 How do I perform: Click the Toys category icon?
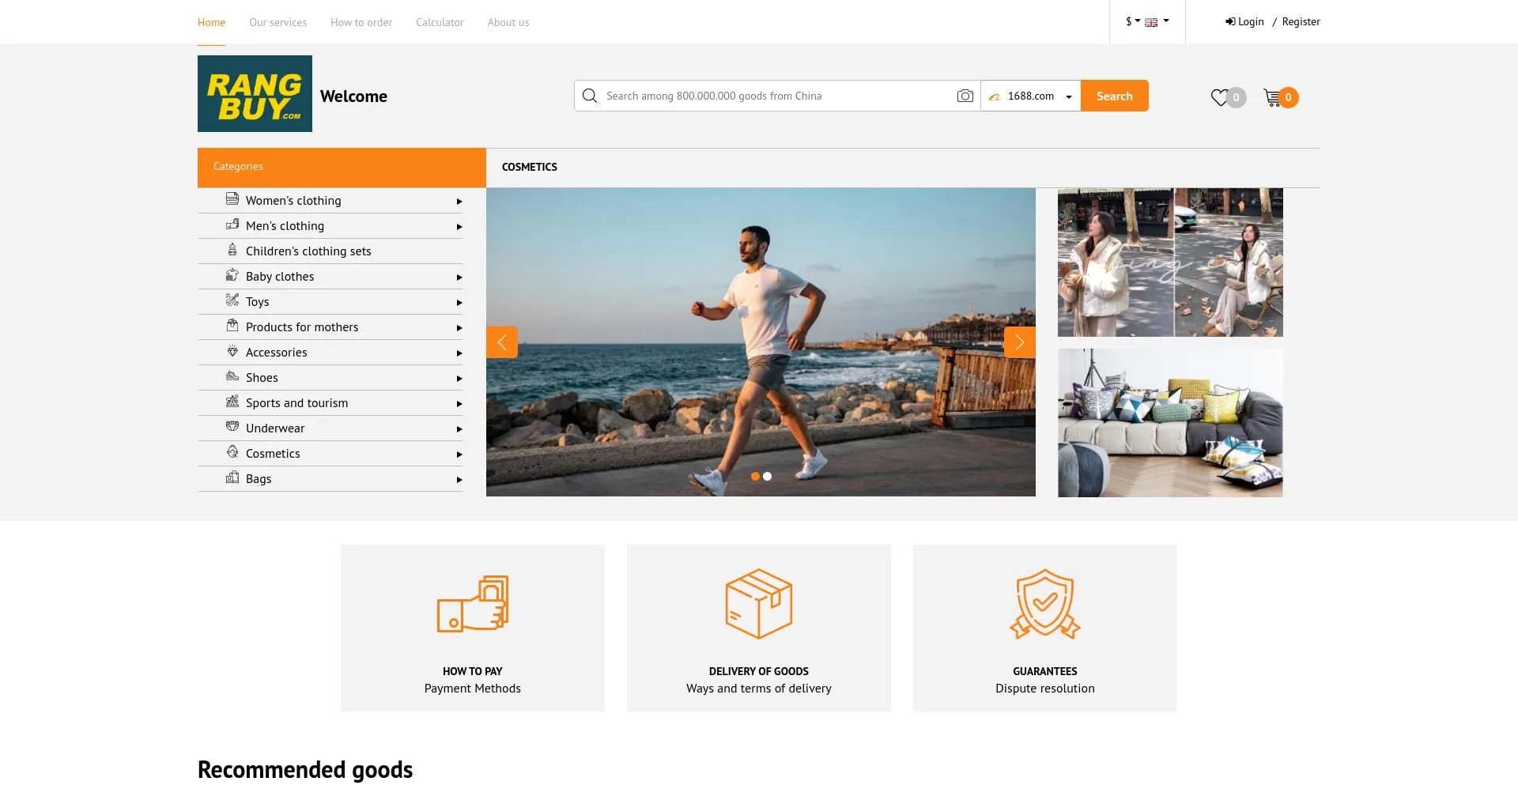(232, 300)
